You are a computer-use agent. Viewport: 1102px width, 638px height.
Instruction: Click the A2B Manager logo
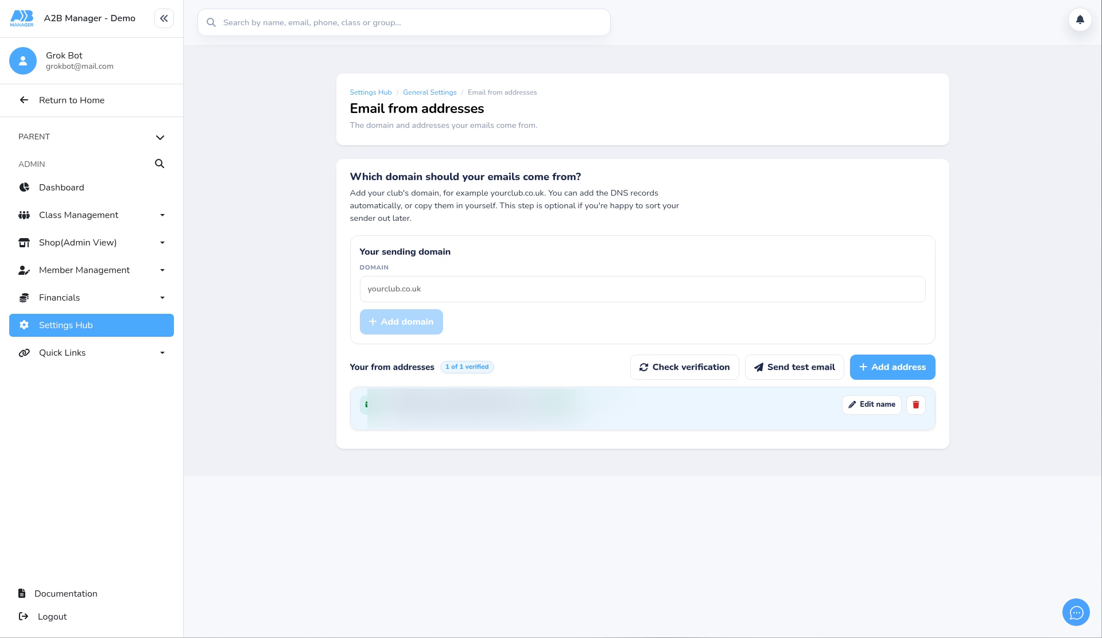point(22,18)
